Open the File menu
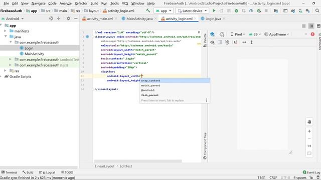The height and width of the screenshot is (180, 321). (6, 3)
